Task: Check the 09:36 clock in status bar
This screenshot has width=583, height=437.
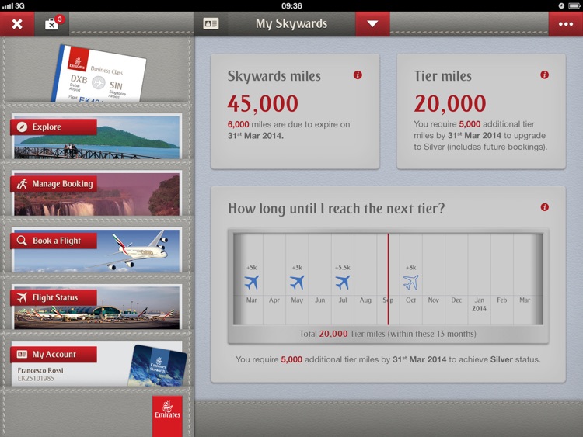Action: pyautogui.click(x=291, y=5)
